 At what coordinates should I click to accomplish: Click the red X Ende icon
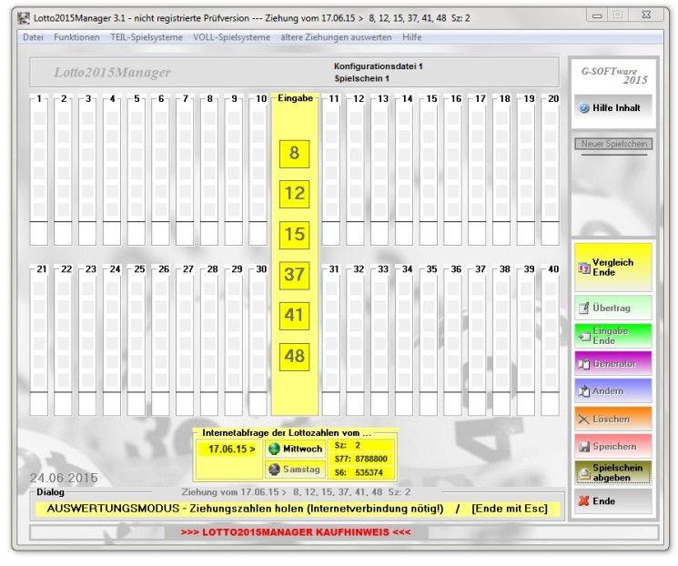pos(583,501)
